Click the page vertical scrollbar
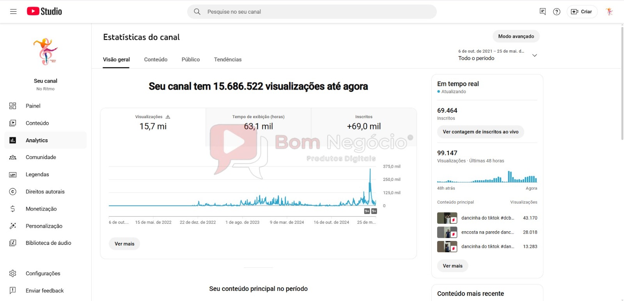Image resolution: width=624 pixels, height=301 pixels. click(x=622, y=83)
